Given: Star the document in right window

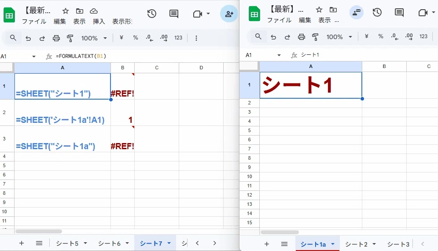Looking at the screenshot, I should coord(319,10).
